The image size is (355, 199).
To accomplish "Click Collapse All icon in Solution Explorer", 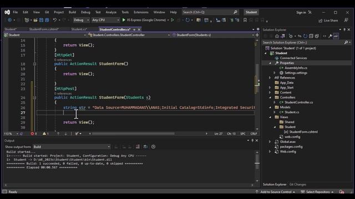I will [x=311, y=36].
